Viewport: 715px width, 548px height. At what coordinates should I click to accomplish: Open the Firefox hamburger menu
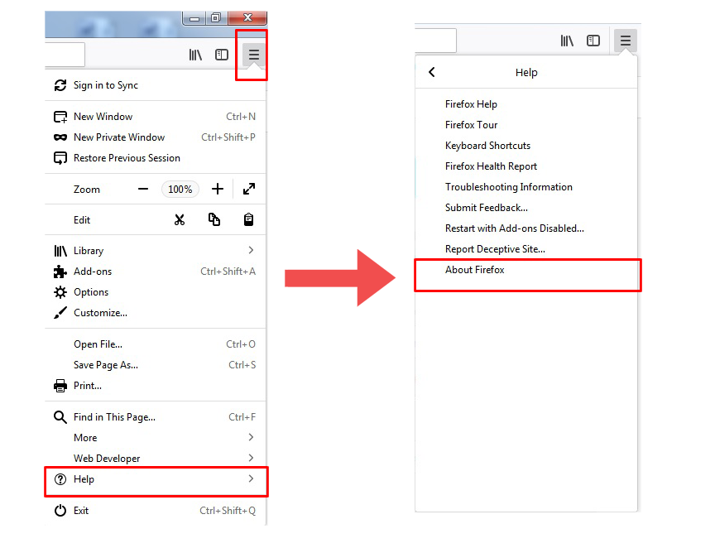[252, 55]
